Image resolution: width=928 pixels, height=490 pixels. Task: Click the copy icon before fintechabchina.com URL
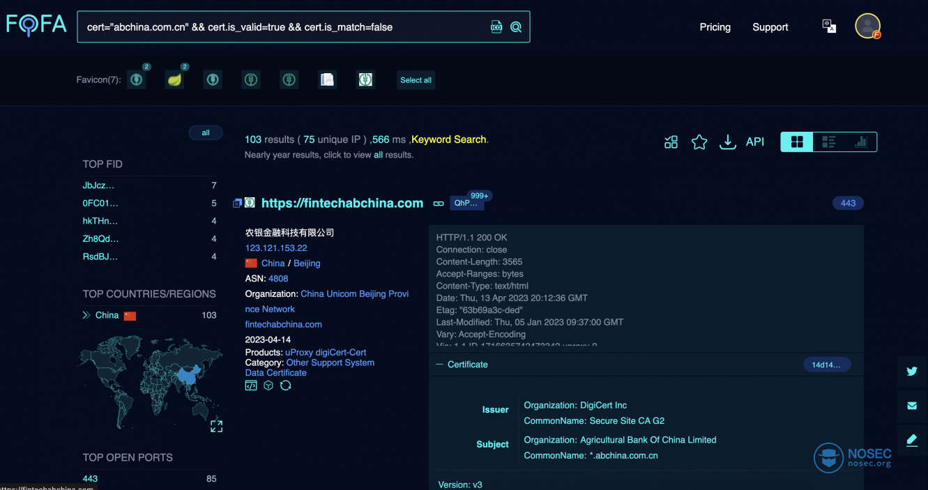pyautogui.click(x=237, y=204)
